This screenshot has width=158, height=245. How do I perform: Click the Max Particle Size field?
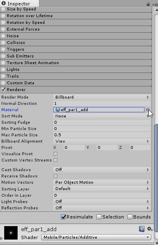pos(102,135)
